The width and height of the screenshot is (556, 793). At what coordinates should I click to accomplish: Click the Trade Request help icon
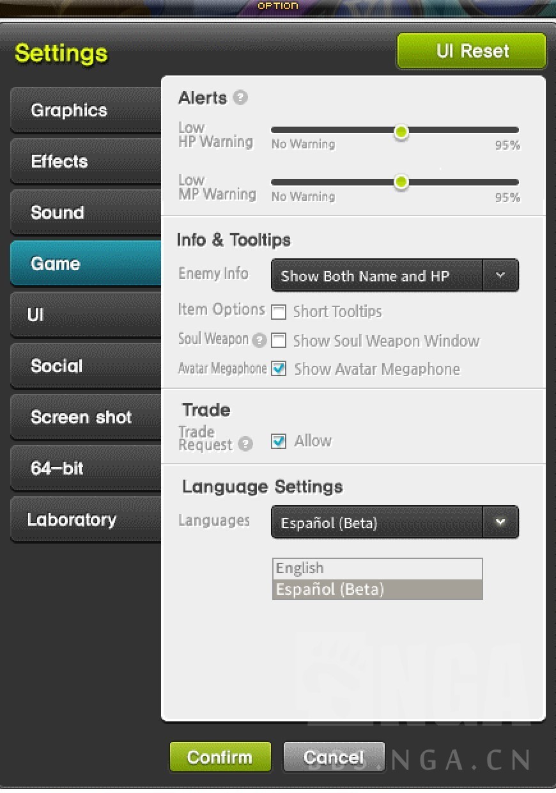click(x=245, y=444)
